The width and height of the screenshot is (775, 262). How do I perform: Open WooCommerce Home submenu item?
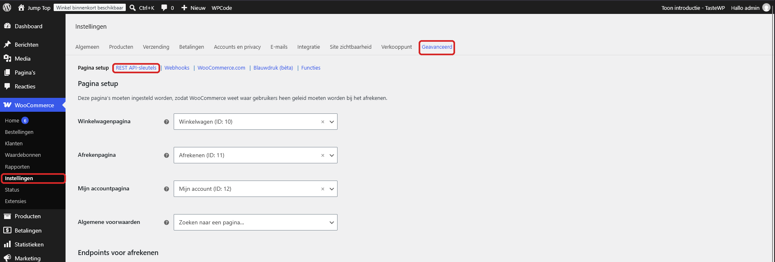click(12, 120)
